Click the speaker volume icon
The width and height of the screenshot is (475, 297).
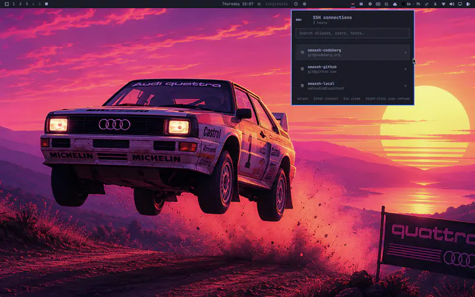pos(452,4)
